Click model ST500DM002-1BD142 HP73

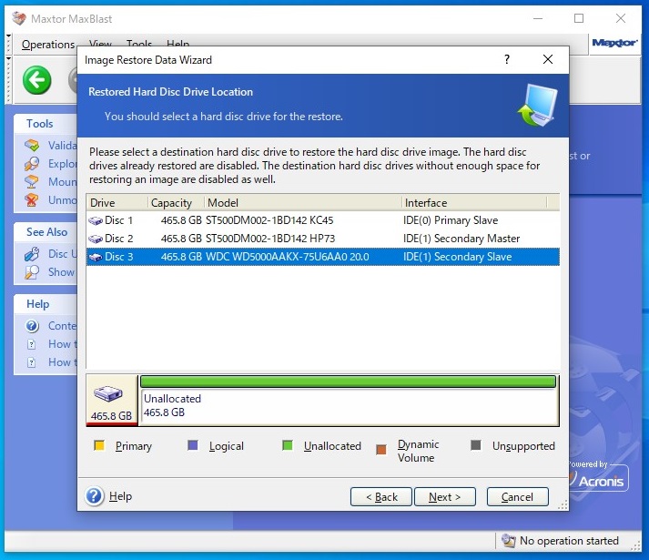[x=270, y=239]
